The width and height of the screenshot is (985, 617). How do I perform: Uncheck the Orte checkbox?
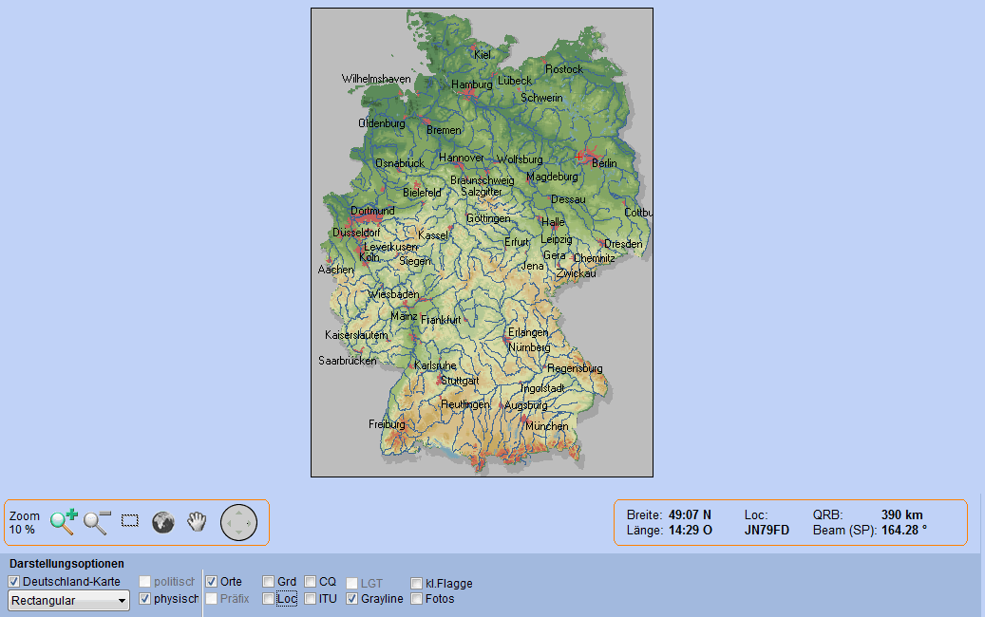pos(211,582)
